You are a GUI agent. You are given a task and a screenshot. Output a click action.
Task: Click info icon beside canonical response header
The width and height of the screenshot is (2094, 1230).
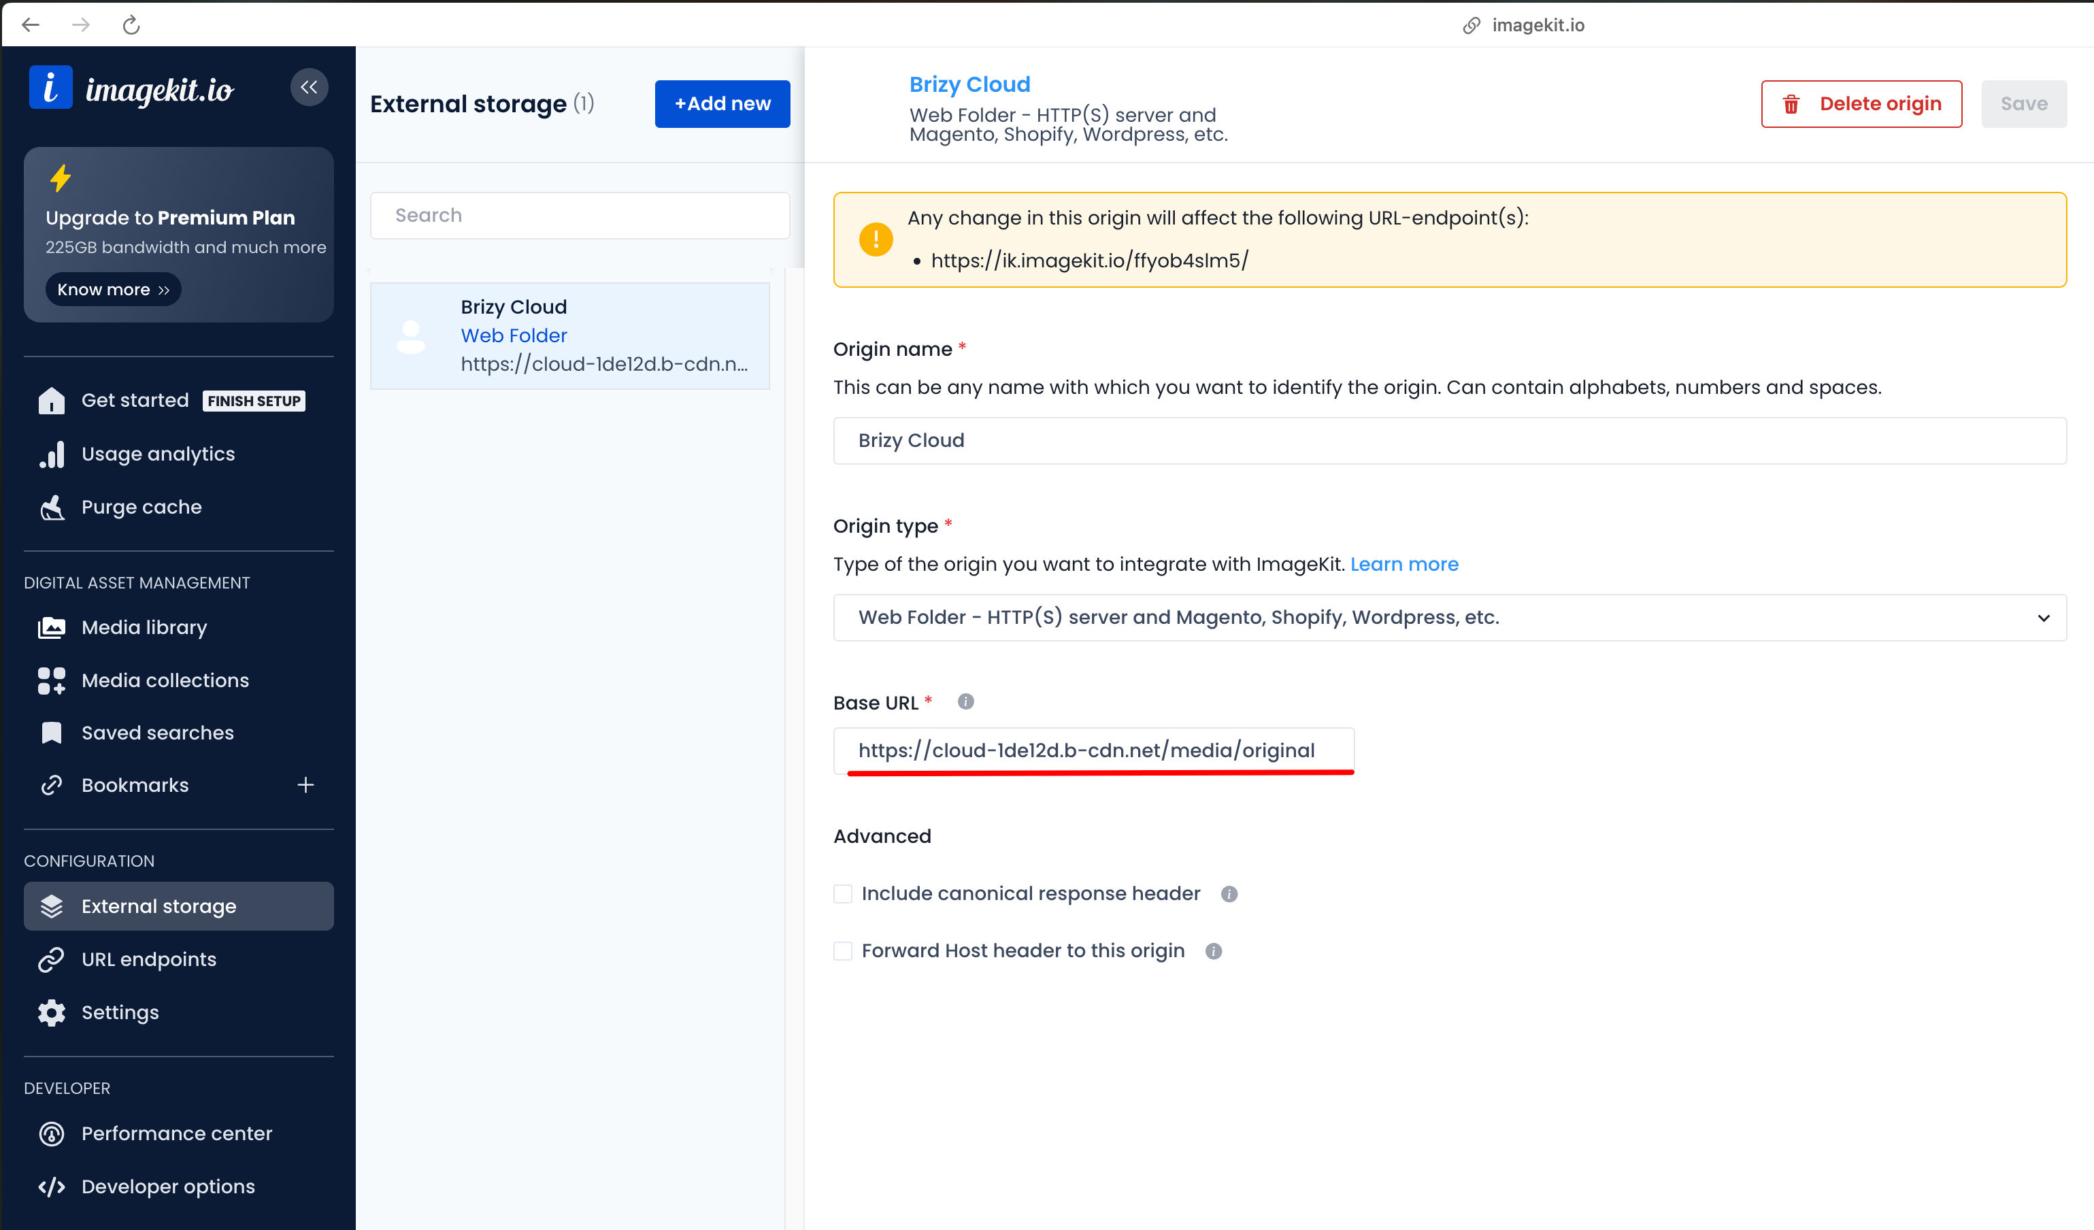[x=1230, y=894]
